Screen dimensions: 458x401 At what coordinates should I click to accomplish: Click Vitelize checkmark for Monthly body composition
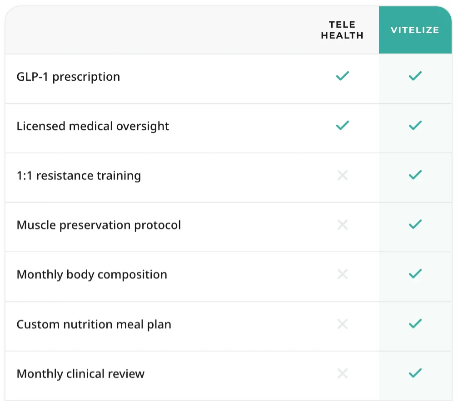click(x=415, y=274)
